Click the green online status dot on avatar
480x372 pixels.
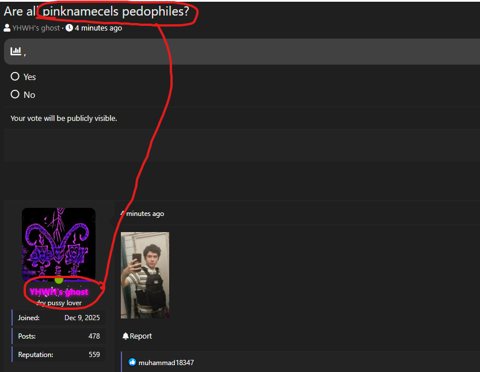59,280
